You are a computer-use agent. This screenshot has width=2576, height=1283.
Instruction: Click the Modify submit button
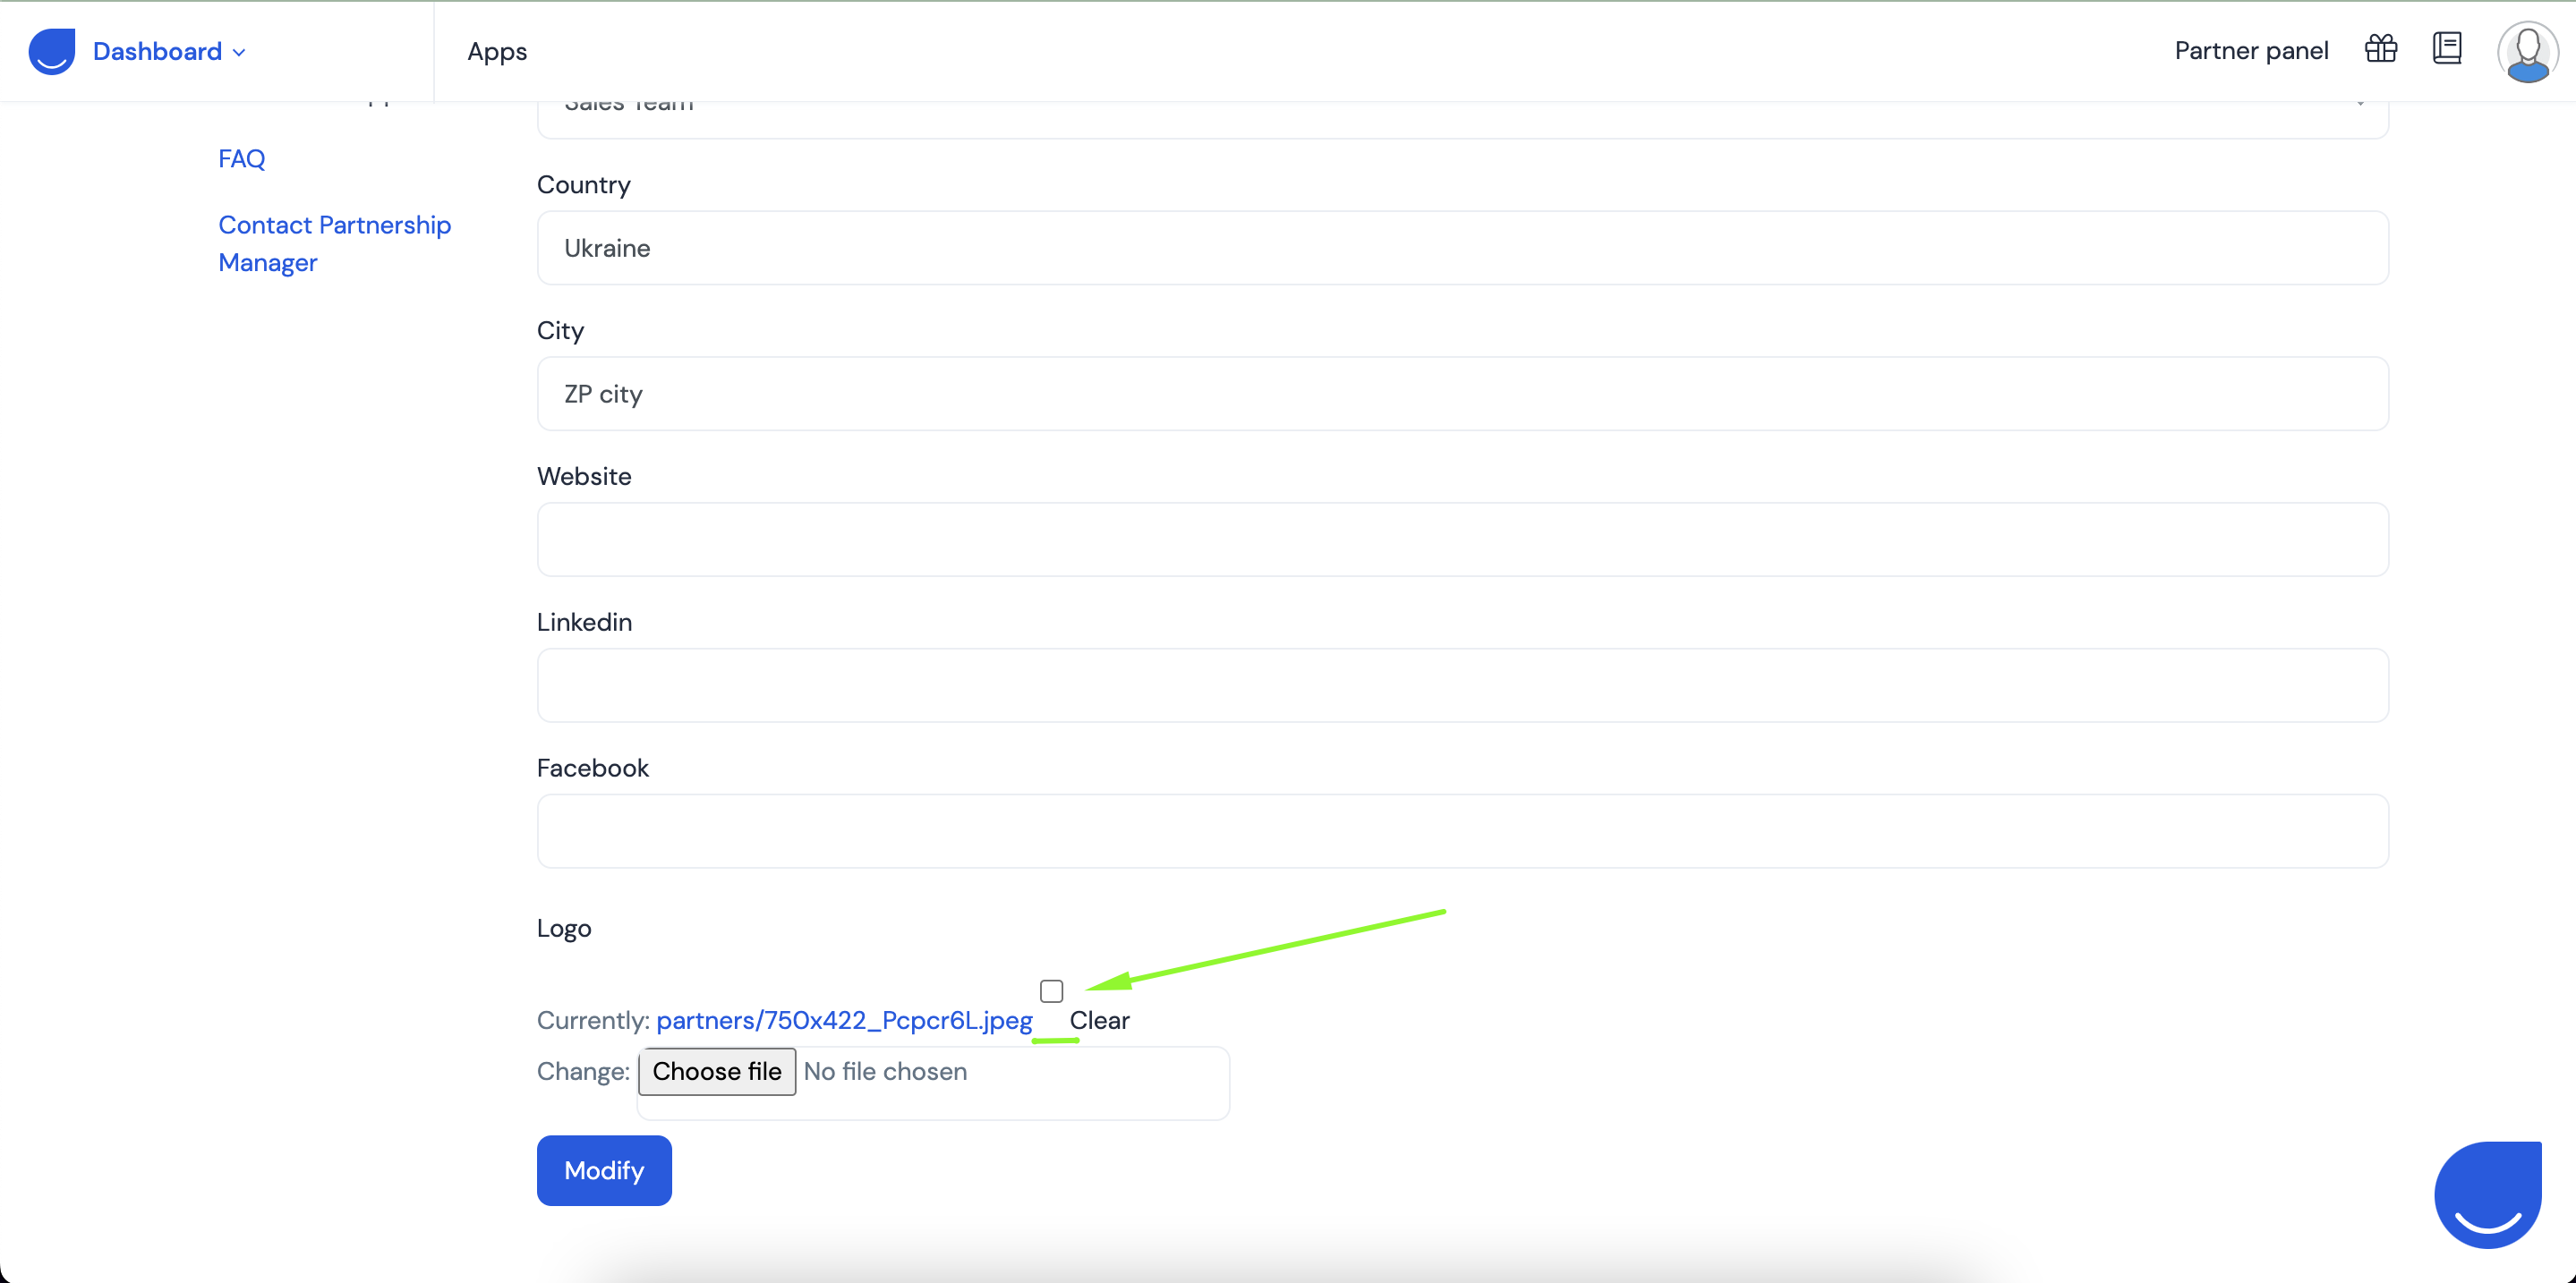[604, 1169]
